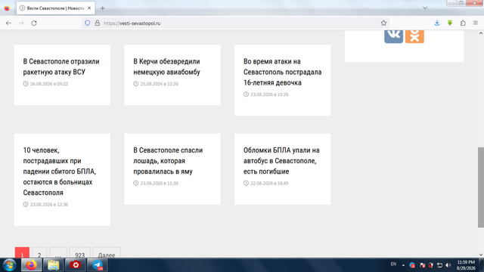The image size is (484, 272).
Task: Open Telegram from the Windows taskbar
Action: [98, 265]
